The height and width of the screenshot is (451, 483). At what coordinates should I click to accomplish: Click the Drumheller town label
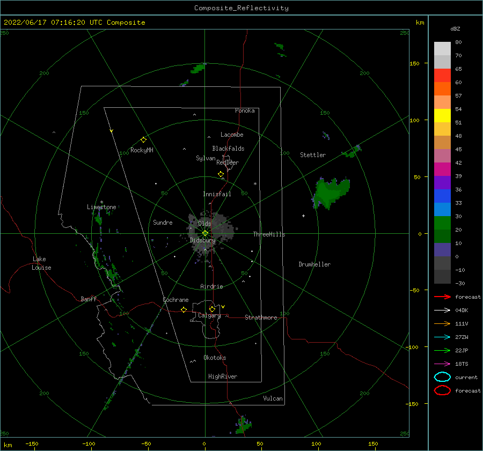click(314, 264)
